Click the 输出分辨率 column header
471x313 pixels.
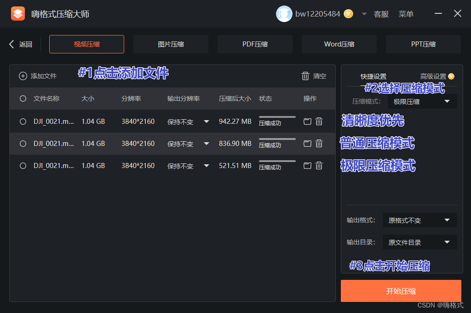click(x=184, y=99)
